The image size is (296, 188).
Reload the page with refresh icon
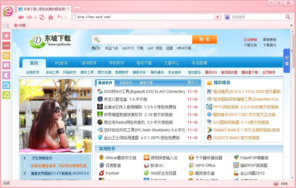click(x=42, y=17)
